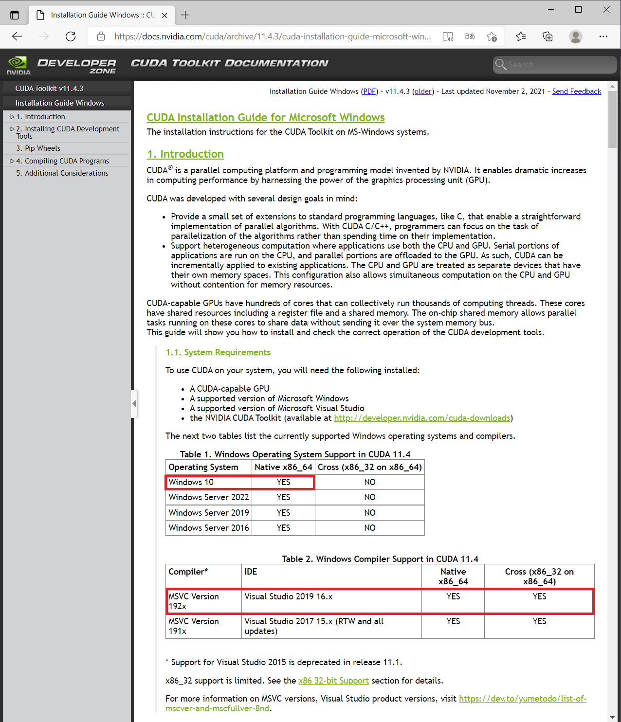Click the scrollbar up arrow
This screenshot has width=621, height=722.
[612, 86]
